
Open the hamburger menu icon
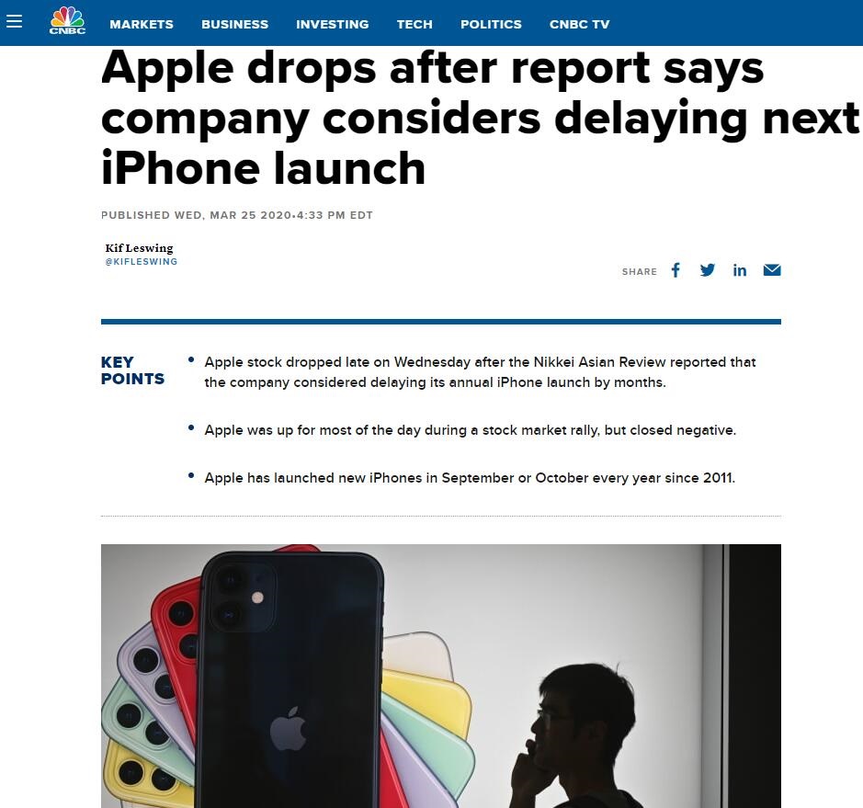point(15,21)
